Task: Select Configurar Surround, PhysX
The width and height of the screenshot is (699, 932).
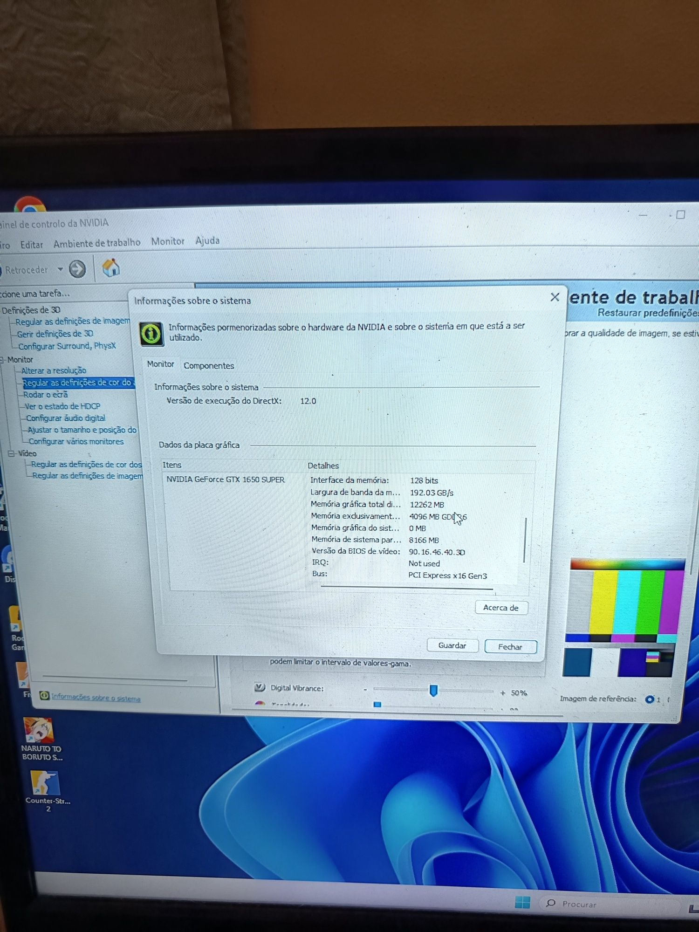Action: point(67,346)
